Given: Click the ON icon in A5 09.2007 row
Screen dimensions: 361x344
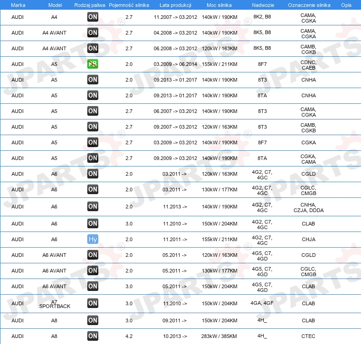Looking at the screenshot, I should (x=93, y=126).
